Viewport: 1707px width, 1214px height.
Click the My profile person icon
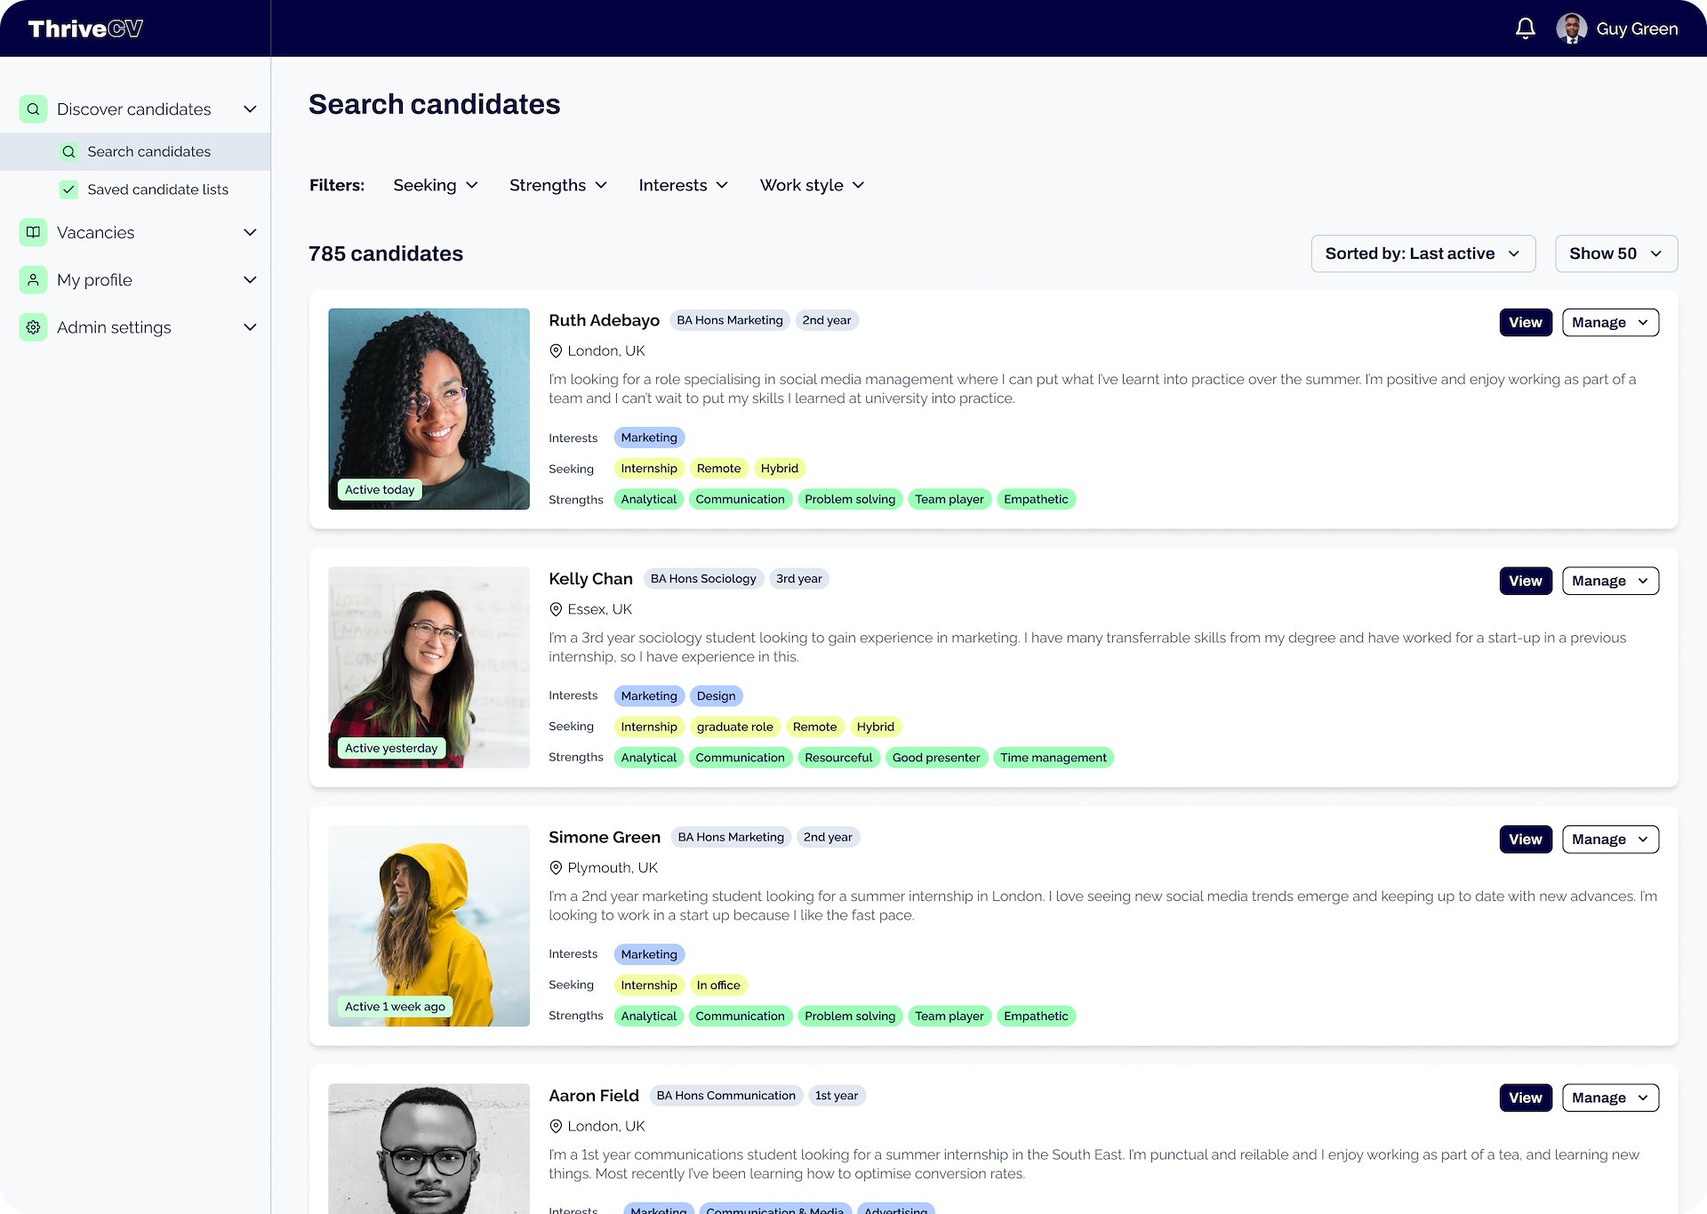(33, 280)
